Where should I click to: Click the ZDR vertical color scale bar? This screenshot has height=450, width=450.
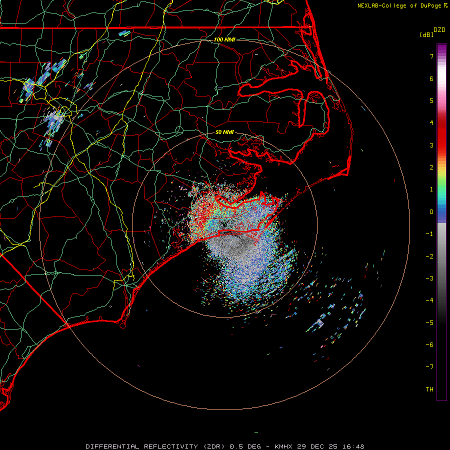(441, 222)
